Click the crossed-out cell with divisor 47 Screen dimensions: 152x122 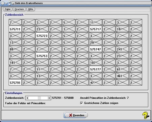point(96,83)
